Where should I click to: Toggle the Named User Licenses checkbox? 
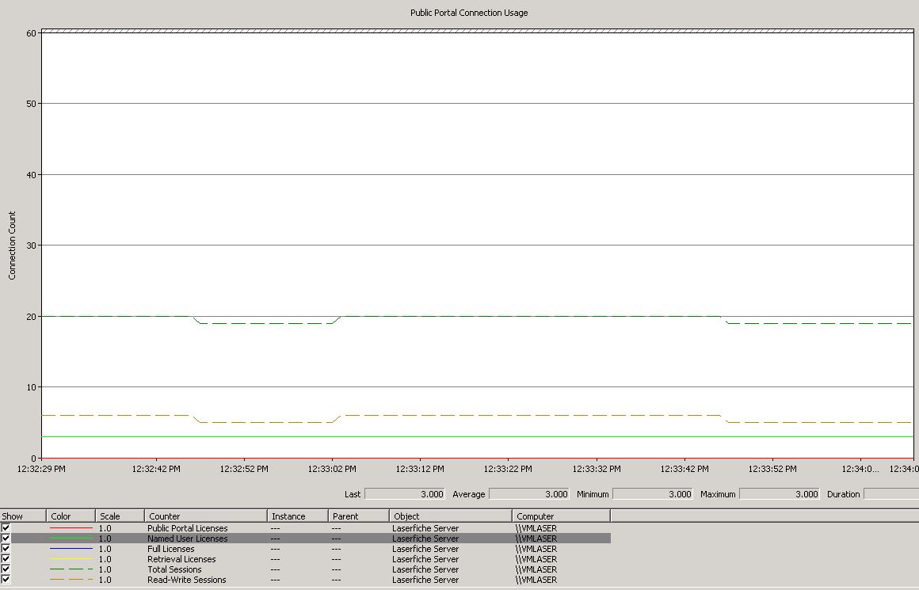tap(6, 538)
